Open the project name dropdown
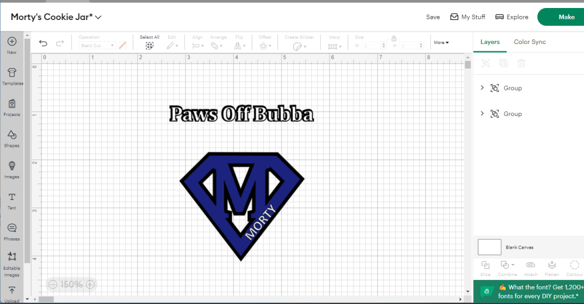 98,17
